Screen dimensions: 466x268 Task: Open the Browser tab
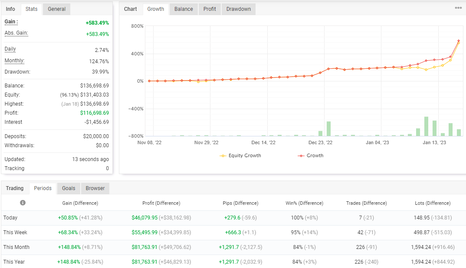tap(95, 188)
